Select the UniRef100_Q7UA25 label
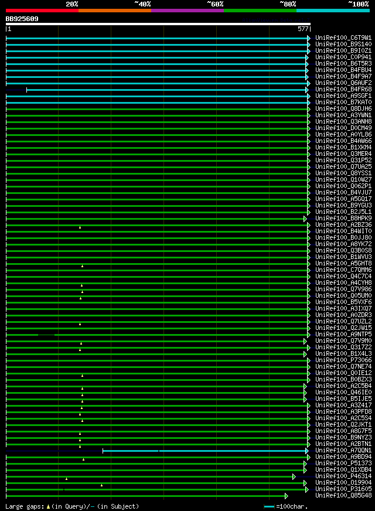The height and width of the screenshot is (511, 375). [x=343, y=167]
